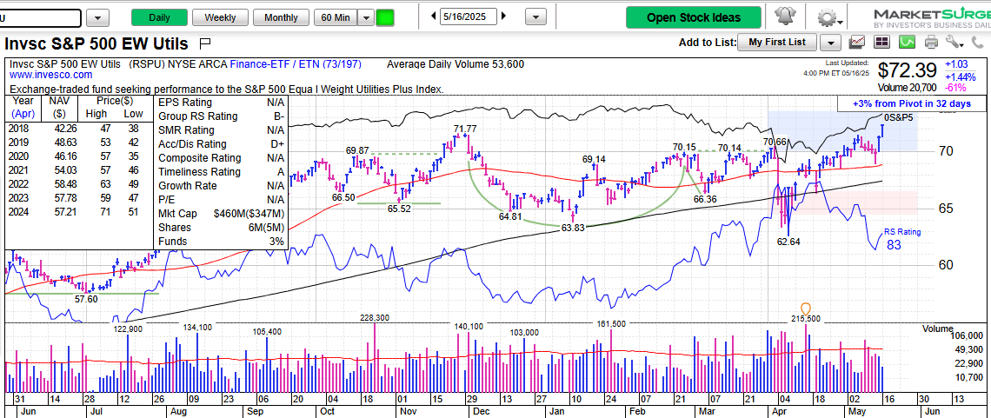991x418 pixels.
Task: Click the Funds 3% row
Action: point(221,242)
